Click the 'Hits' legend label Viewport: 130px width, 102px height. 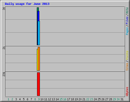(127, 10)
